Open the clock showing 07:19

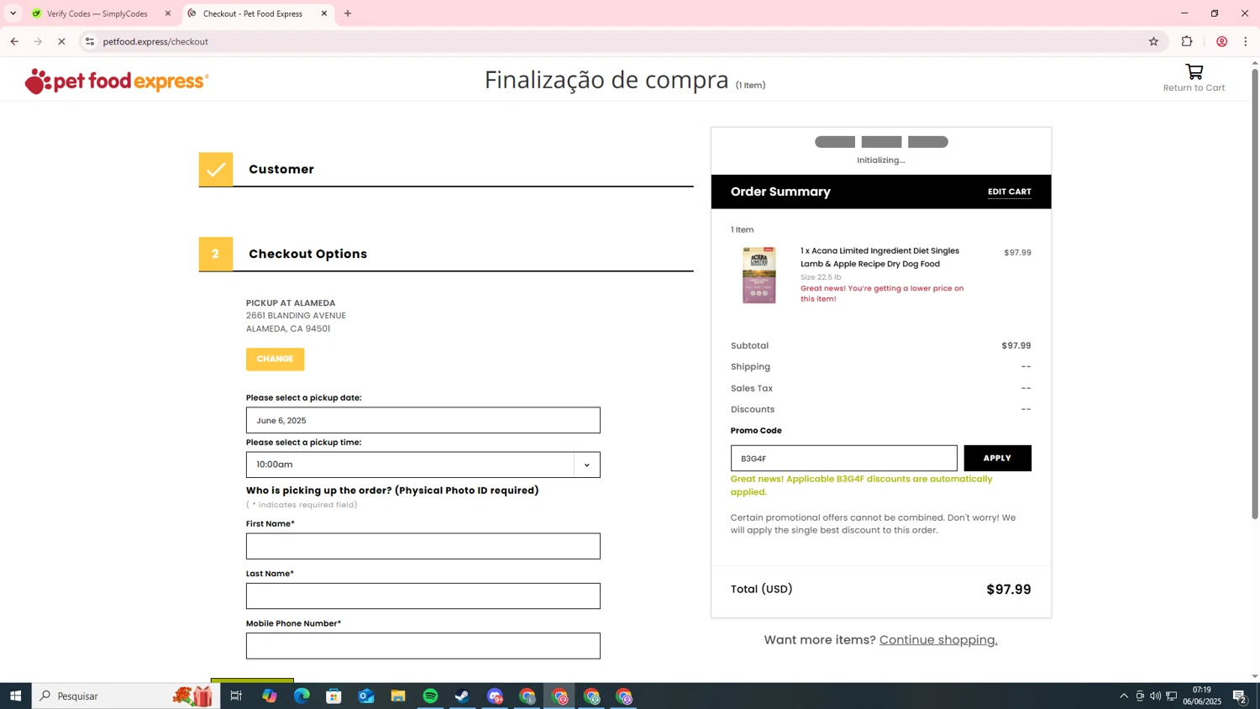[1202, 696]
